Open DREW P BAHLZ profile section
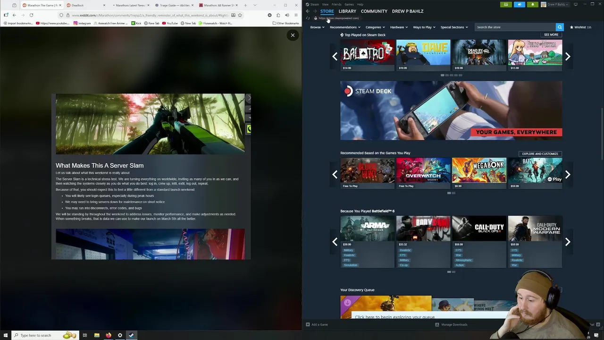The height and width of the screenshot is (340, 604). click(408, 11)
